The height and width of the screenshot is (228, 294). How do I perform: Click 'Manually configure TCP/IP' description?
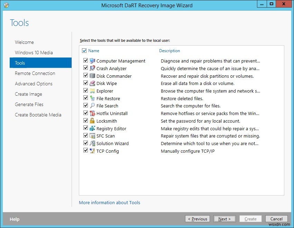point(188,151)
